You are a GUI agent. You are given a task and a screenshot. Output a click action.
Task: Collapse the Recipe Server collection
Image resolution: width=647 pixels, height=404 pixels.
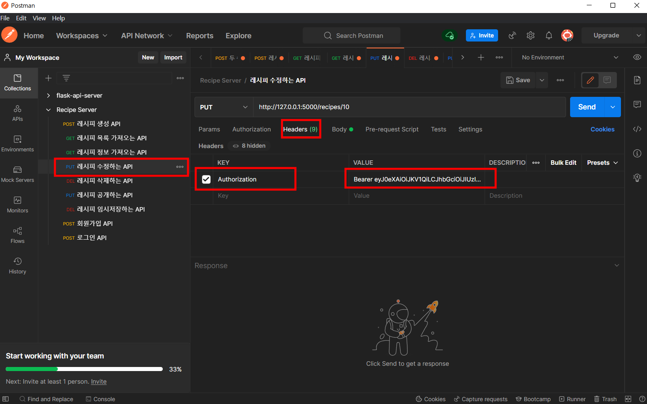48,110
